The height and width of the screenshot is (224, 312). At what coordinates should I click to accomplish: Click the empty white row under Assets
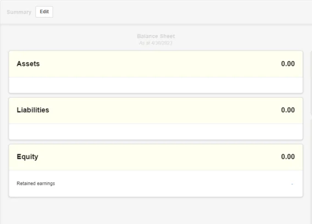click(156, 85)
